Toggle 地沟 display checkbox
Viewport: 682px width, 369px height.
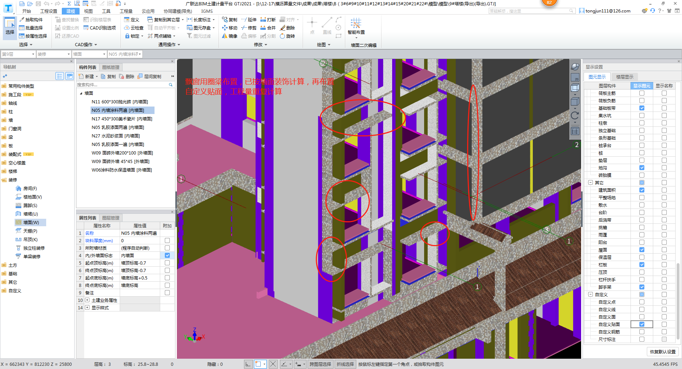[x=642, y=168]
